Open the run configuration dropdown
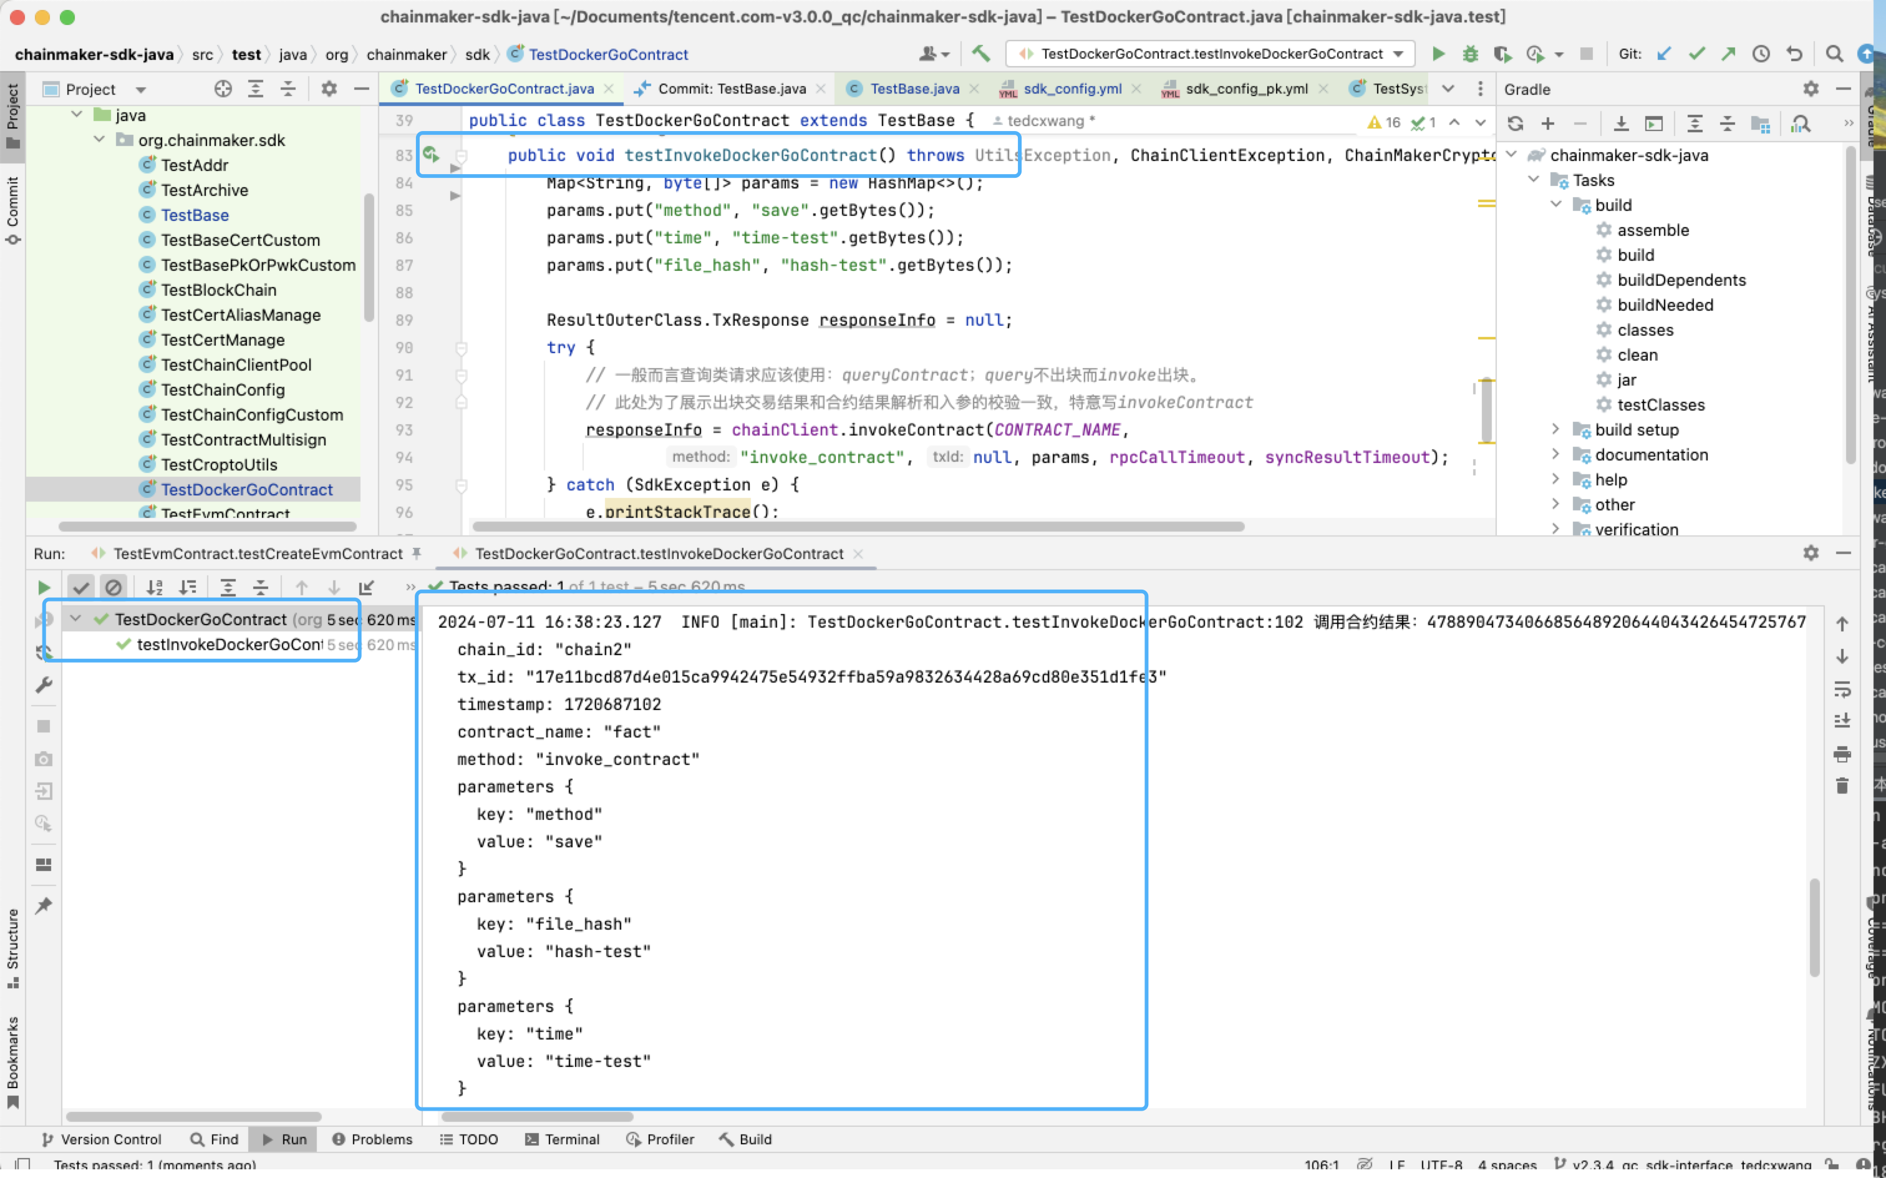This screenshot has width=1886, height=1178. pos(1398,54)
